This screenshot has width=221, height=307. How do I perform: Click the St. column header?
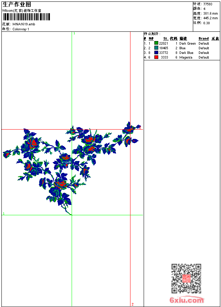pyautogui.click(x=166, y=39)
